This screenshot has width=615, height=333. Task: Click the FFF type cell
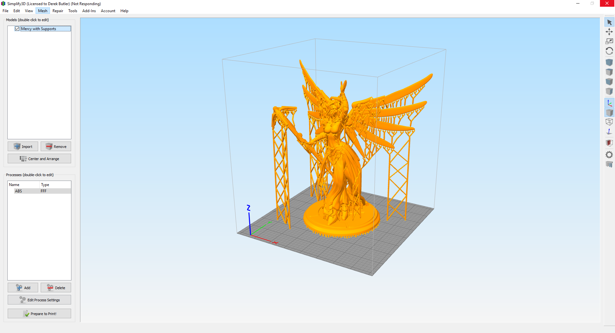(44, 191)
